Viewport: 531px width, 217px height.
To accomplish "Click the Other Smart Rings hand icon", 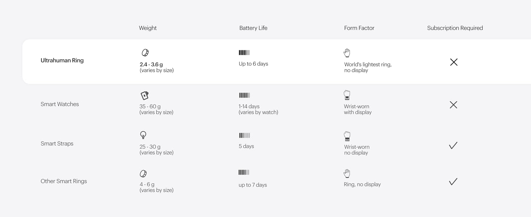I will click(x=347, y=174).
